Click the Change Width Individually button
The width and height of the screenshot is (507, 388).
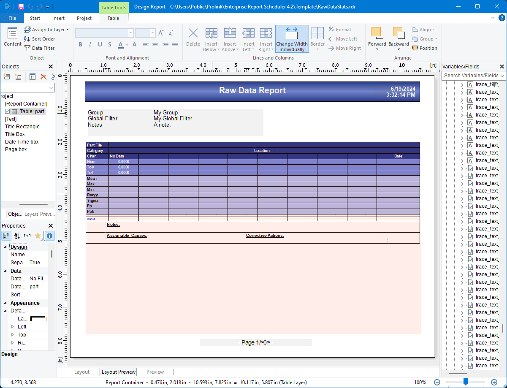coord(292,38)
